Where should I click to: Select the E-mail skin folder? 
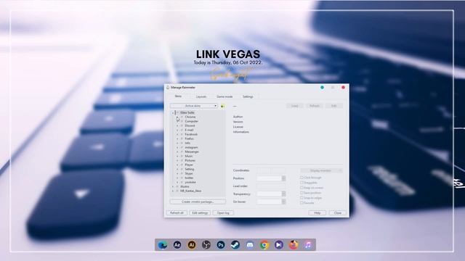click(189, 130)
